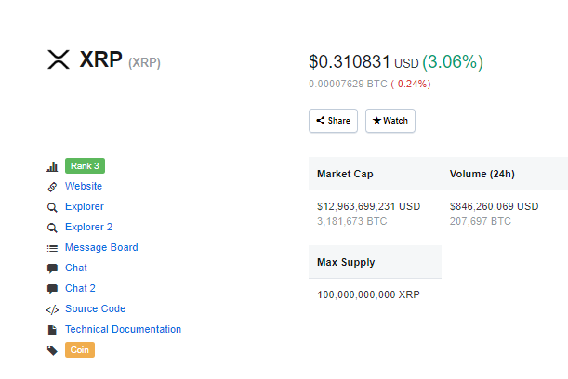Click the orange Coin tag badge
This screenshot has width=568, height=379.
[x=80, y=349]
